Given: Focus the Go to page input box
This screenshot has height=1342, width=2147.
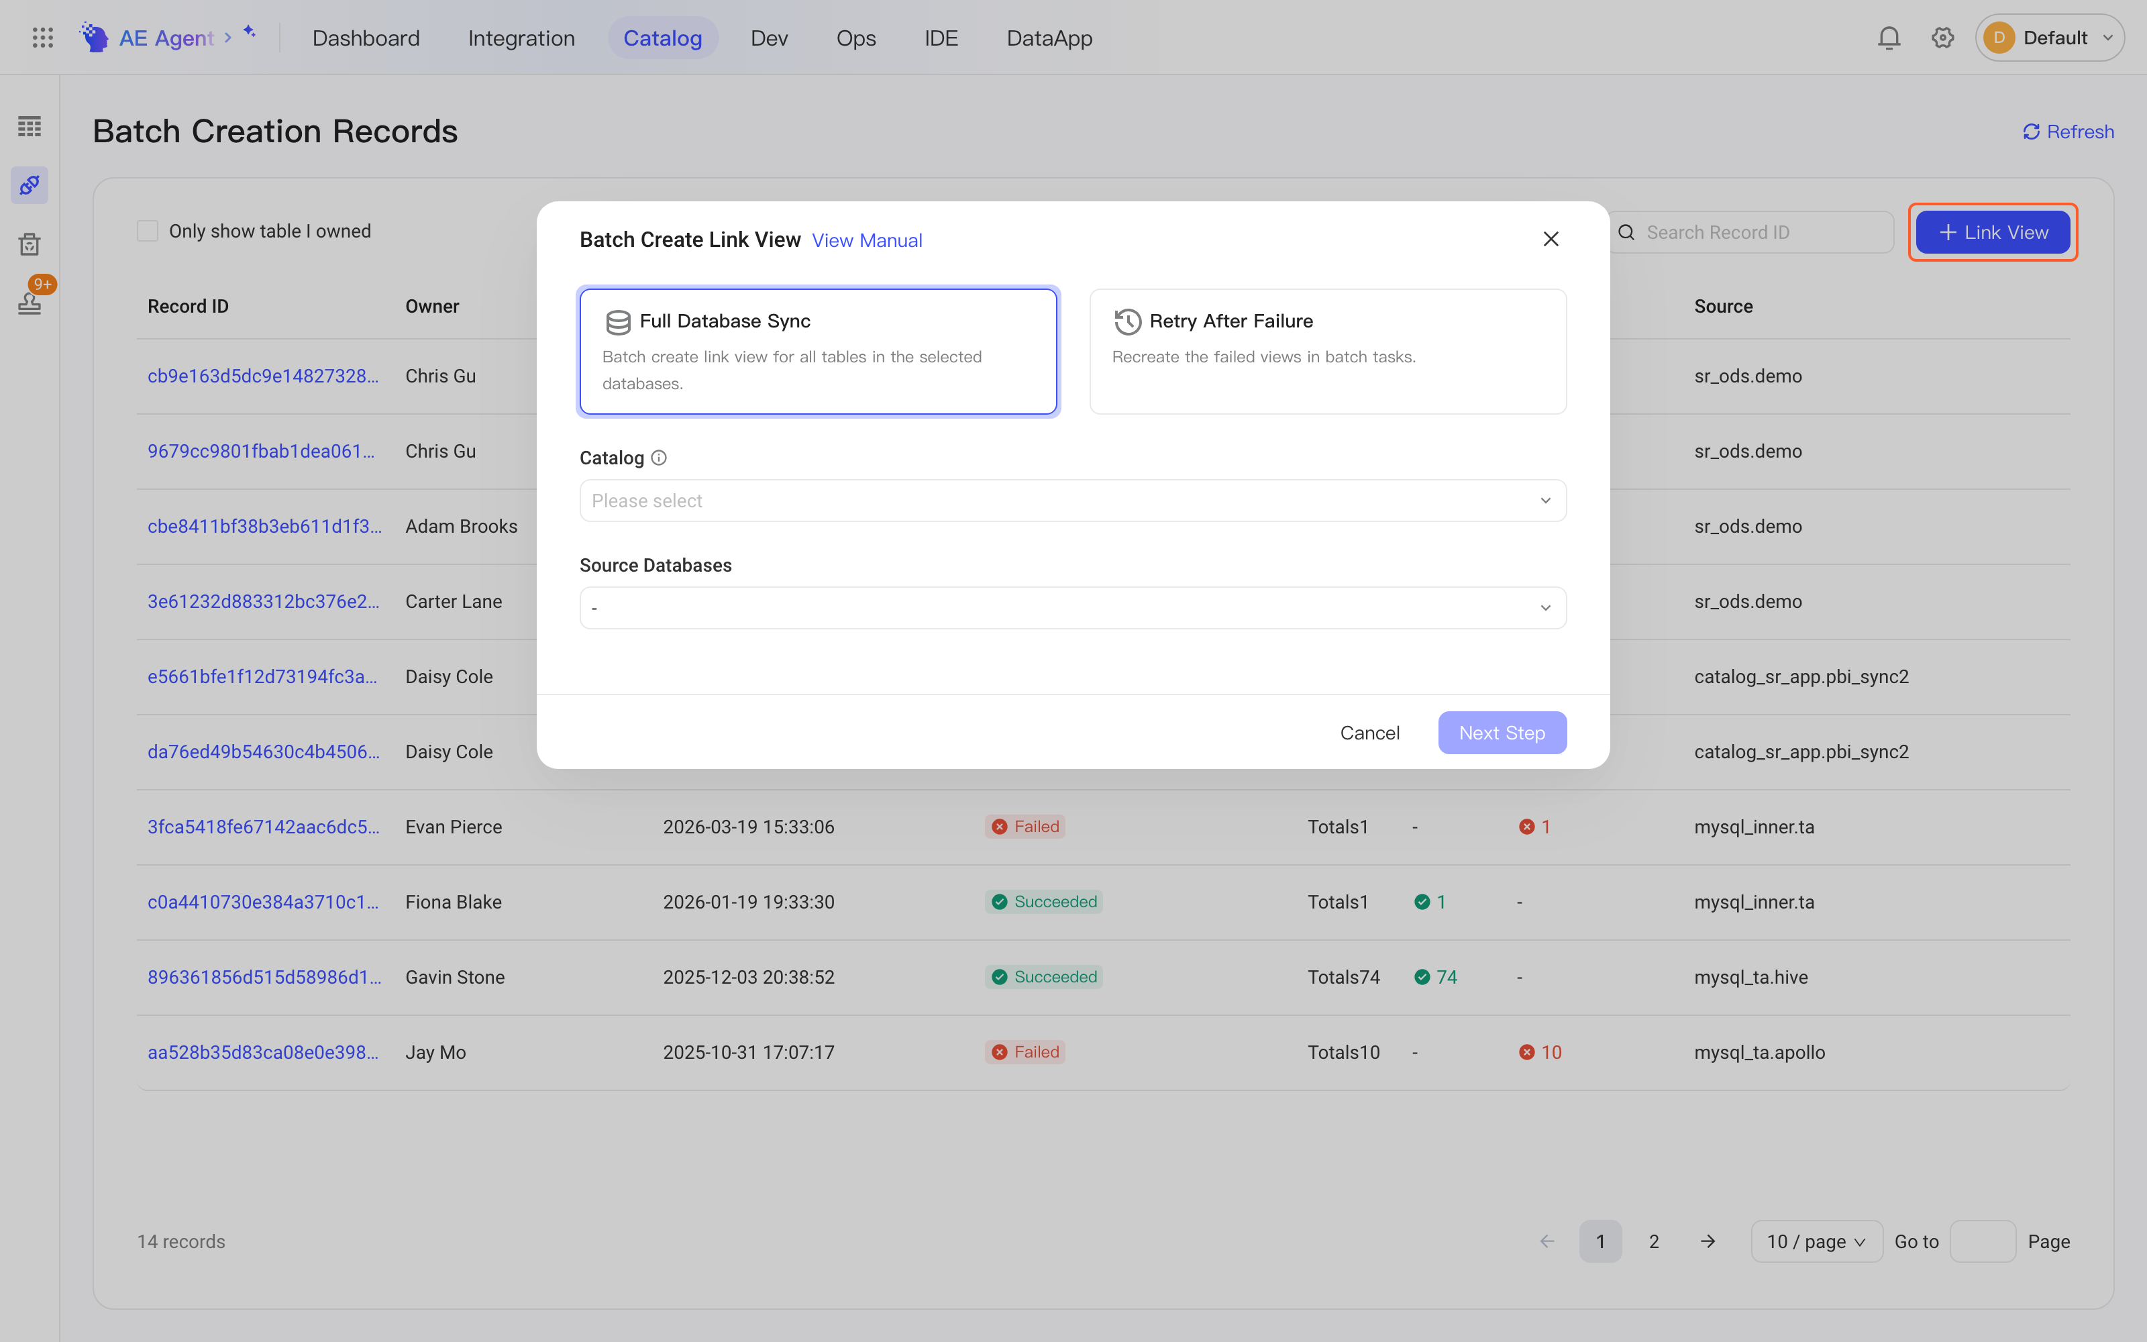Looking at the screenshot, I should tap(1983, 1241).
